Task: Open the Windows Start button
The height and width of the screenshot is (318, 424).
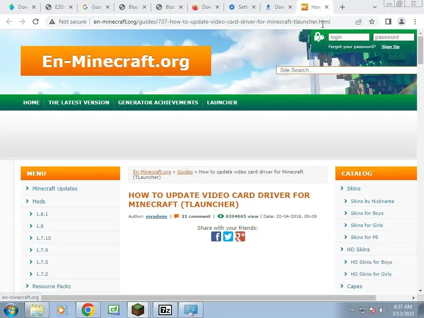Action: [x=11, y=310]
